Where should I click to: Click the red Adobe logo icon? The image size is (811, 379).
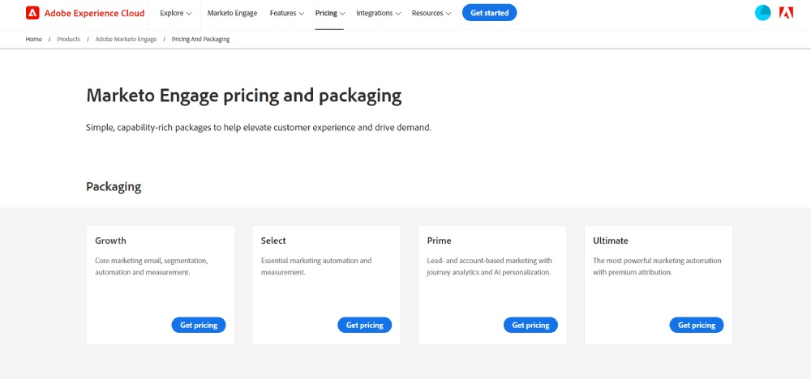point(786,13)
